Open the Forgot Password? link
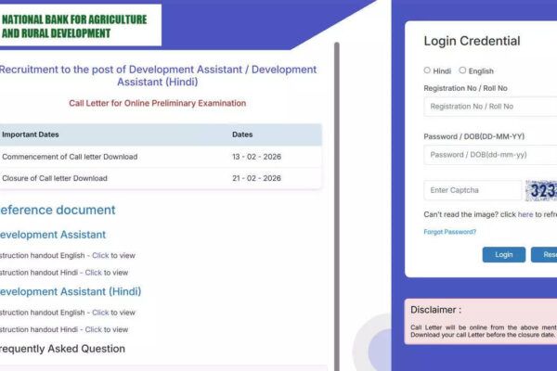The height and width of the screenshot is (371, 557). (x=449, y=232)
